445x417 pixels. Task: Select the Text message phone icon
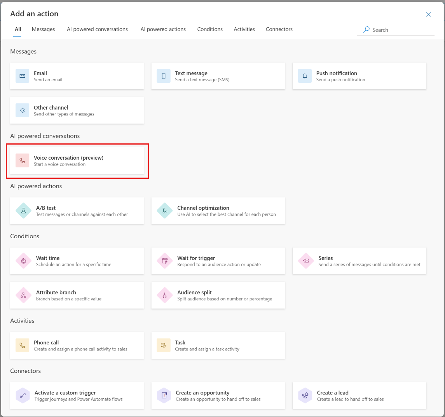(164, 76)
